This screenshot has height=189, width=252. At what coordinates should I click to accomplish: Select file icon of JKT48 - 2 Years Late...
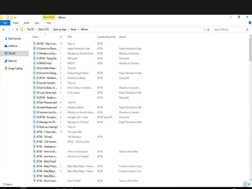(x=34, y=132)
